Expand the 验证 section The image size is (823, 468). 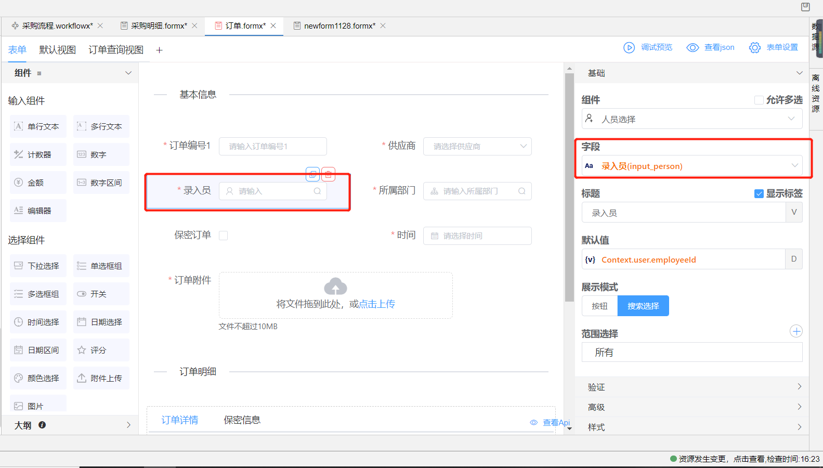(x=691, y=387)
